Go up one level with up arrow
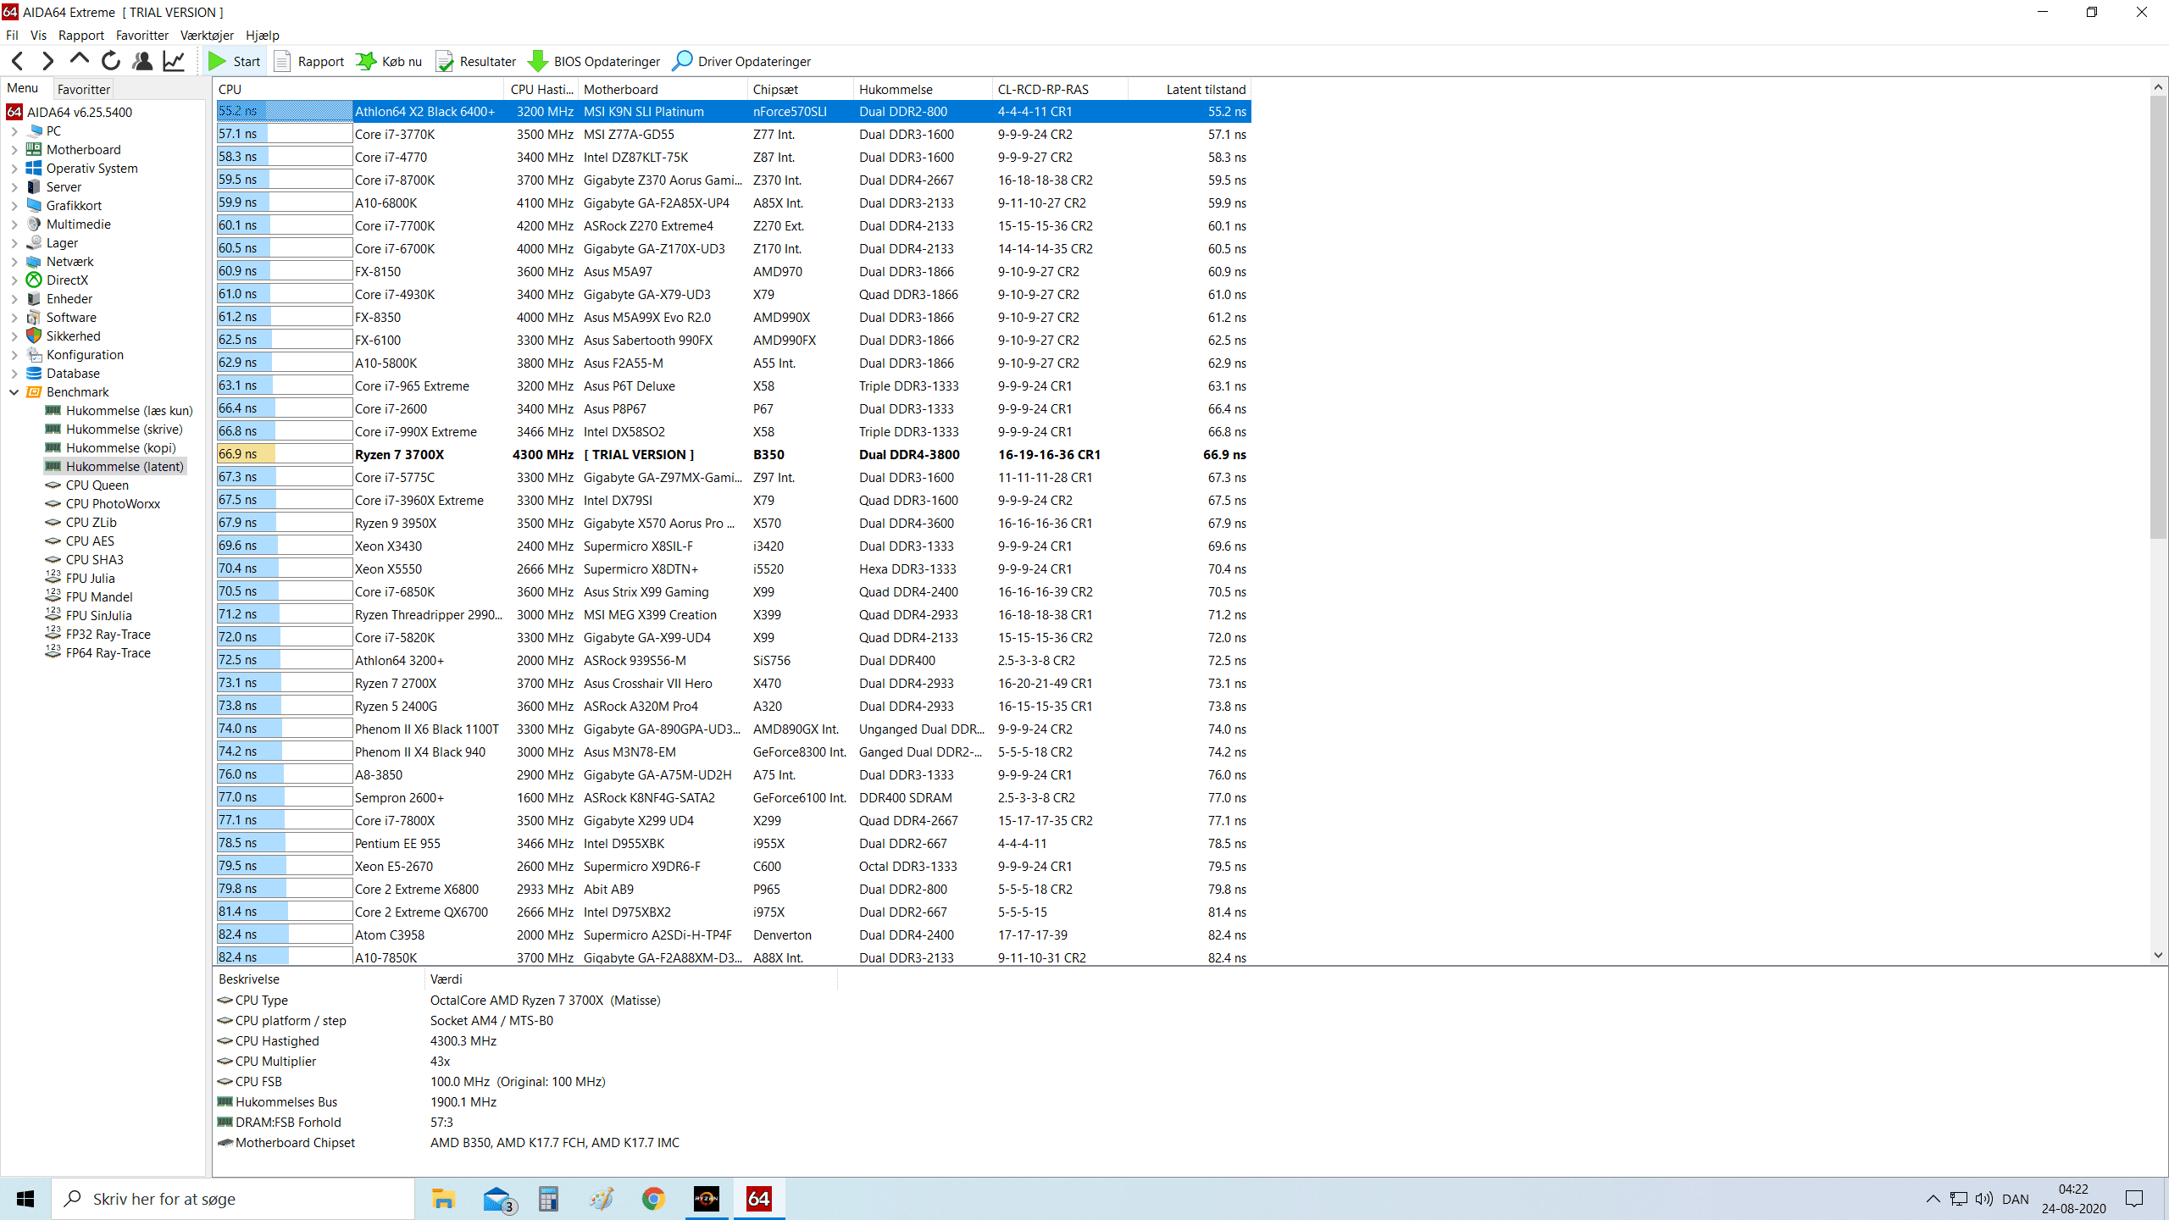Viewport: 2169px width, 1220px height. pyautogui.click(x=80, y=59)
